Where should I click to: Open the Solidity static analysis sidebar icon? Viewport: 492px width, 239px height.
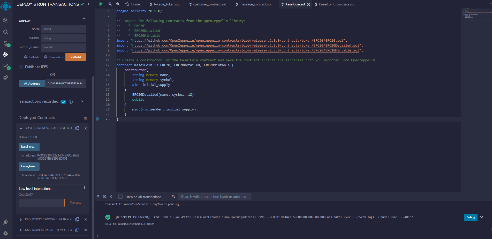click(x=6, y=66)
